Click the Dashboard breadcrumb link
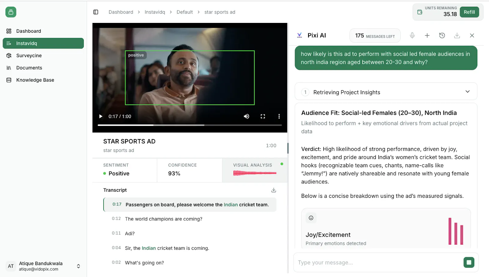489x277 pixels. click(x=121, y=12)
